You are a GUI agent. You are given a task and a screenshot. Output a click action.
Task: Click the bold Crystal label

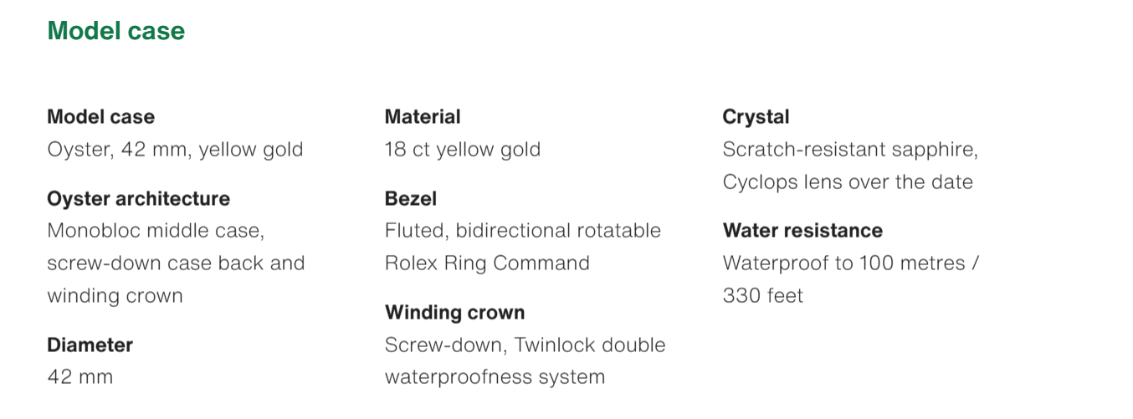756,117
